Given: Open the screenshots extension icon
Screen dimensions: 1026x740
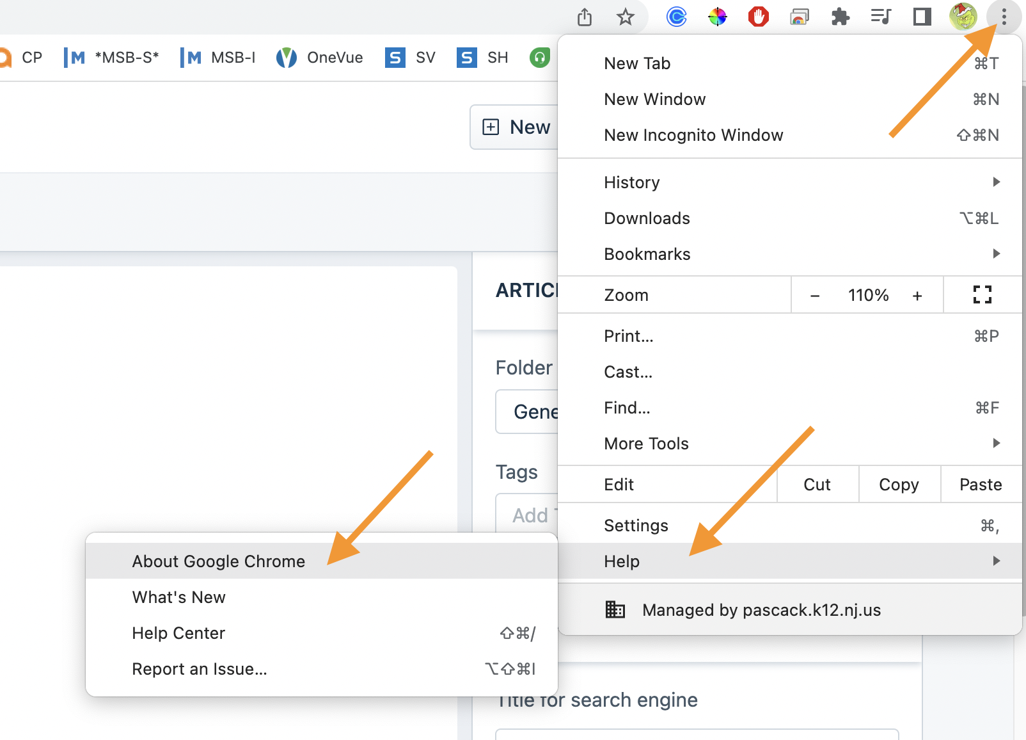Looking at the screenshot, I should [800, 17].
